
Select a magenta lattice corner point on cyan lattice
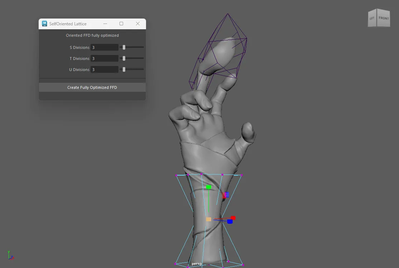[x=176, y=175]
